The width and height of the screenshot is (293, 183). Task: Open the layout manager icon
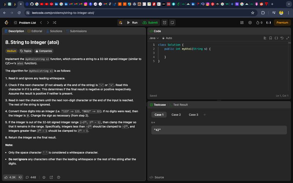(242, 23)
